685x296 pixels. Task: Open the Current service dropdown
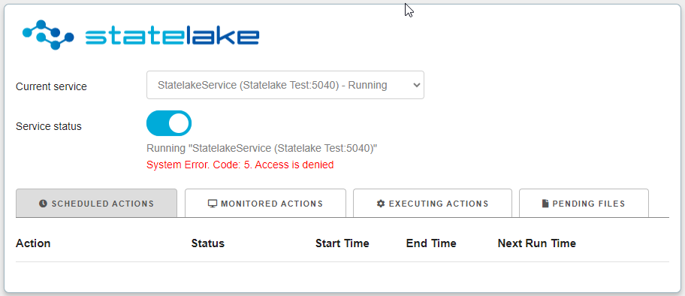(285, 85)
